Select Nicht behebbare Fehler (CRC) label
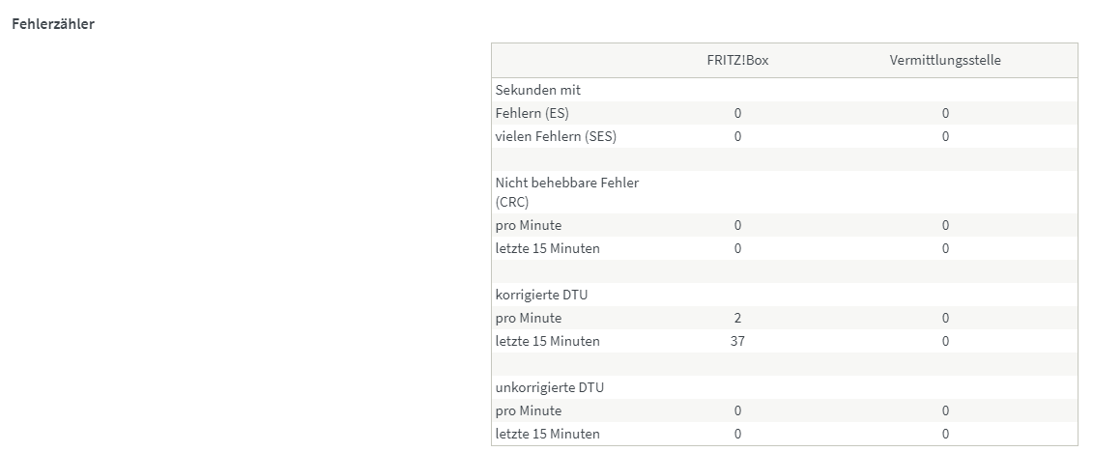The image size is (1093, 452). [567, 192]
